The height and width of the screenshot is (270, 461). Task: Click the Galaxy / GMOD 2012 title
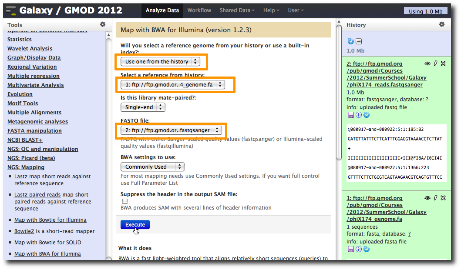coord(71,10)
